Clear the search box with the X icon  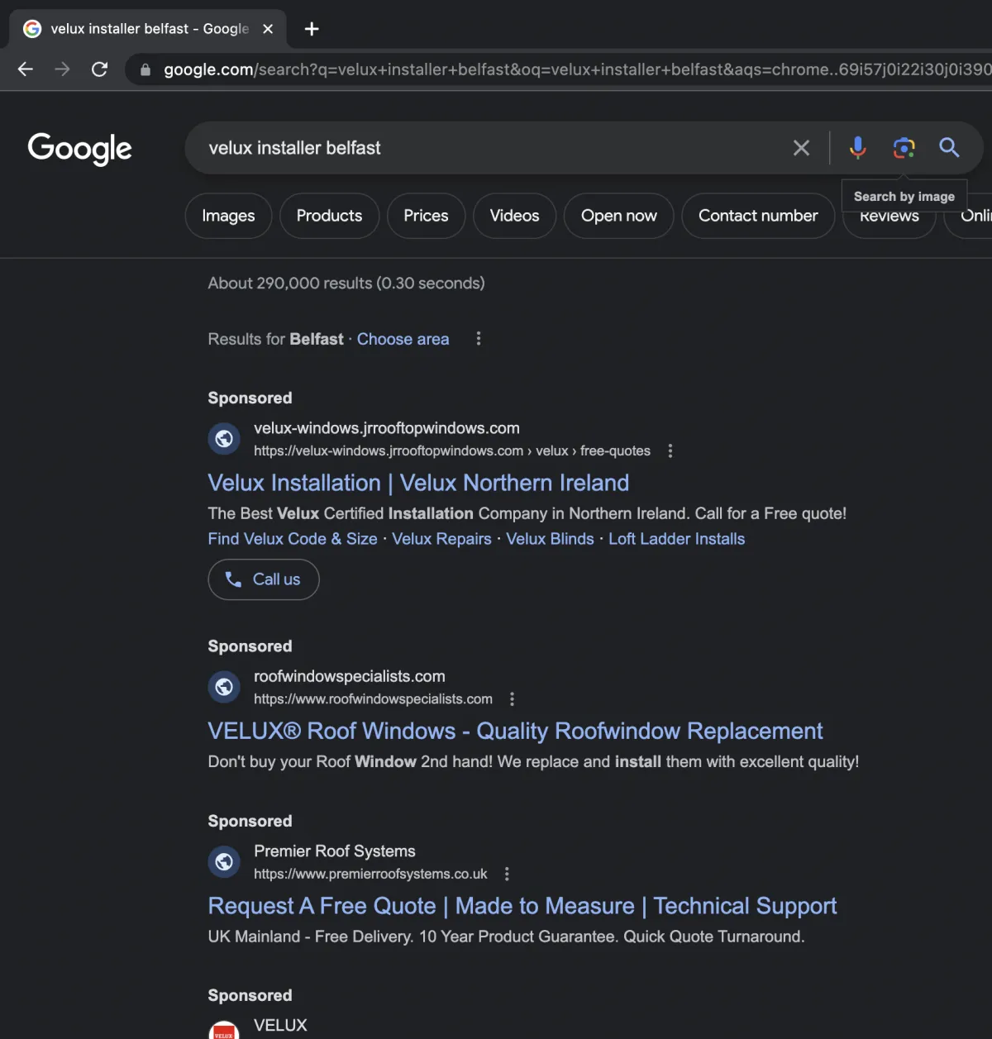point(801,148)
